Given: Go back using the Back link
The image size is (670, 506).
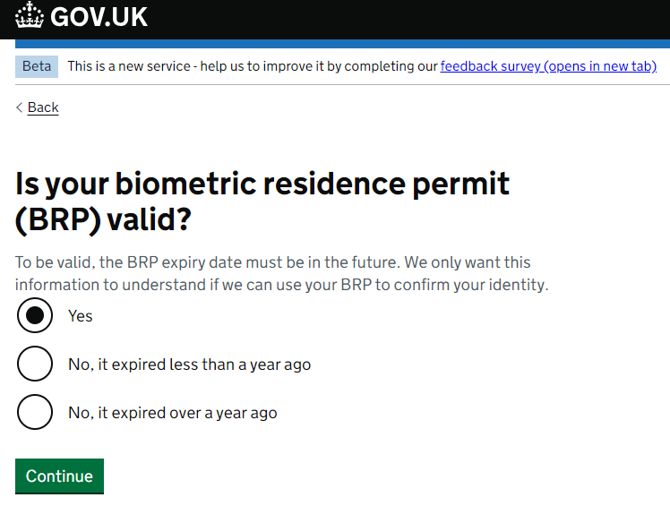Looking at the screenshot, I should [43, 107].
